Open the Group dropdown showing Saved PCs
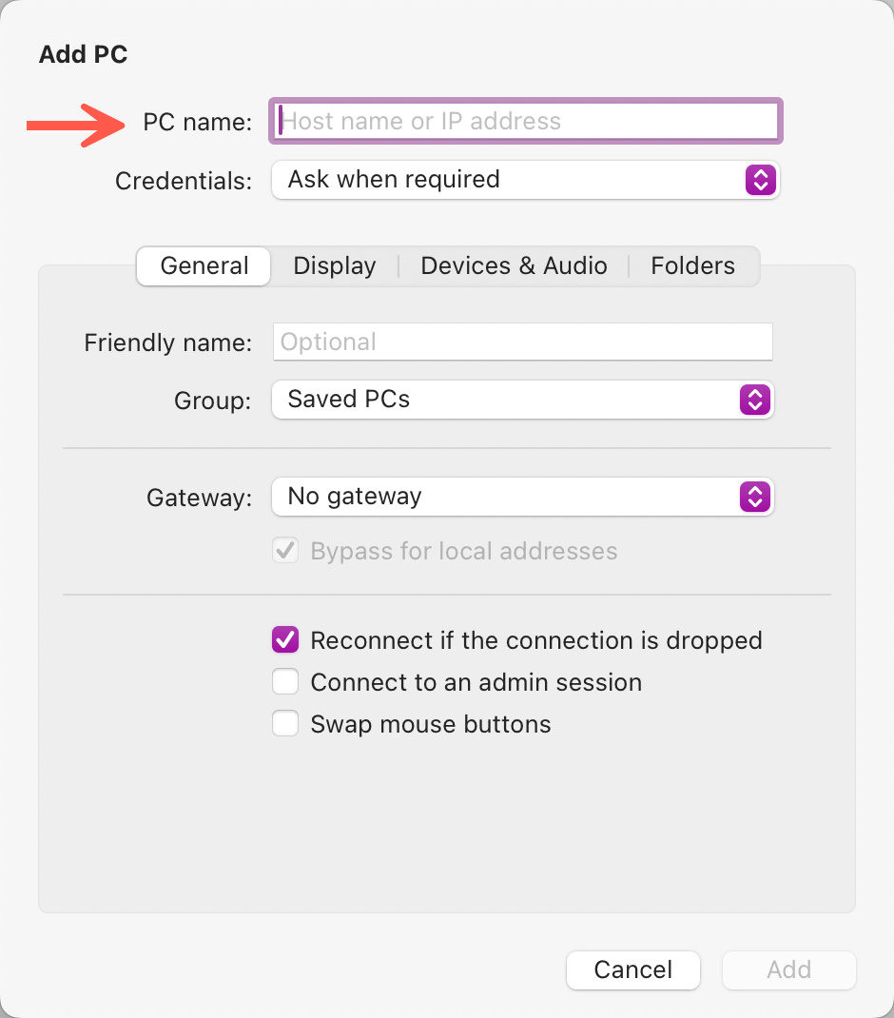The image size is (894, 1018). click(x=523, y=400)
